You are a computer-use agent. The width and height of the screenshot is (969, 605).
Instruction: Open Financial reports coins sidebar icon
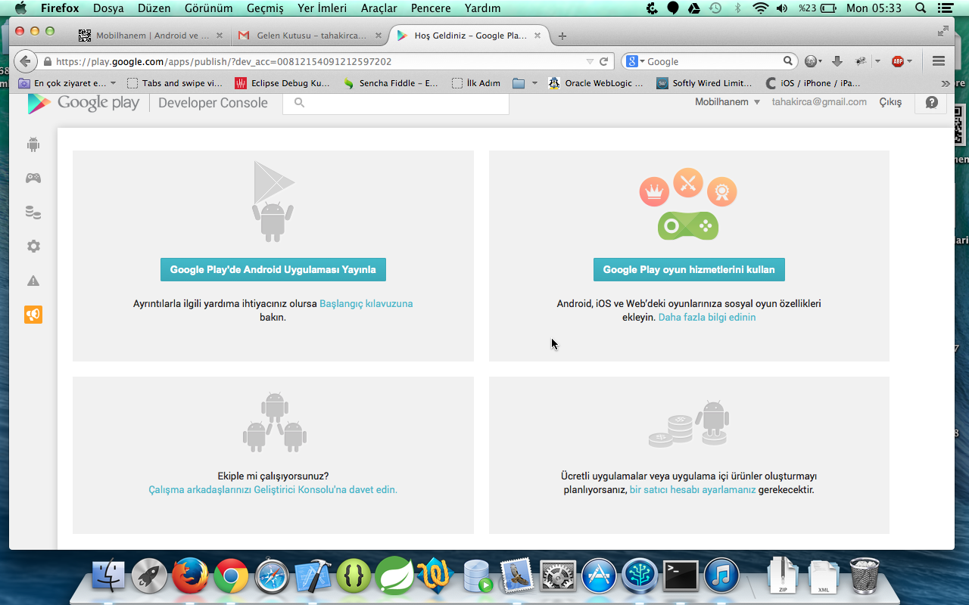[33, 213]
